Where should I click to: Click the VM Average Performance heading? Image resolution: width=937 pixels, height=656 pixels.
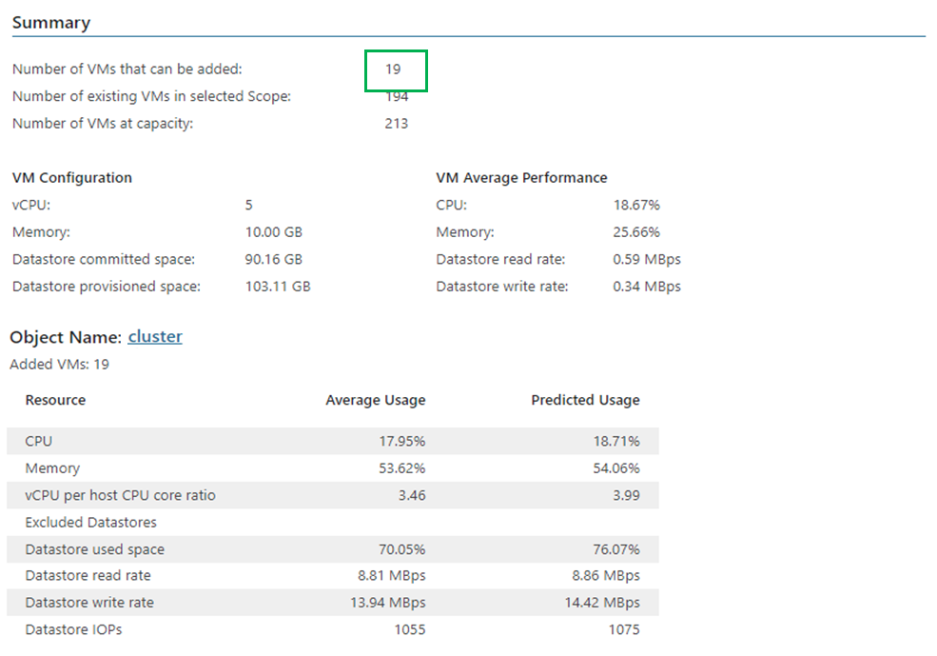coord(521,178)
